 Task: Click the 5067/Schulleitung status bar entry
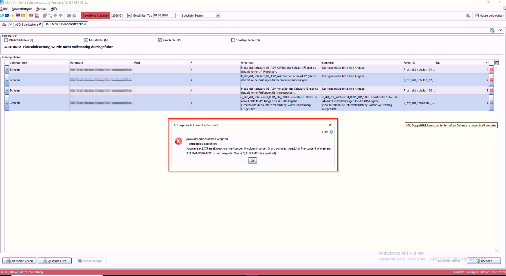[31, 272]
